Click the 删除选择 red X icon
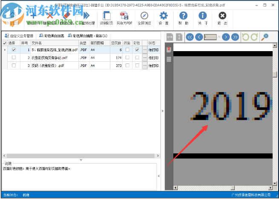The image size is (279, 199). [50, 16]
